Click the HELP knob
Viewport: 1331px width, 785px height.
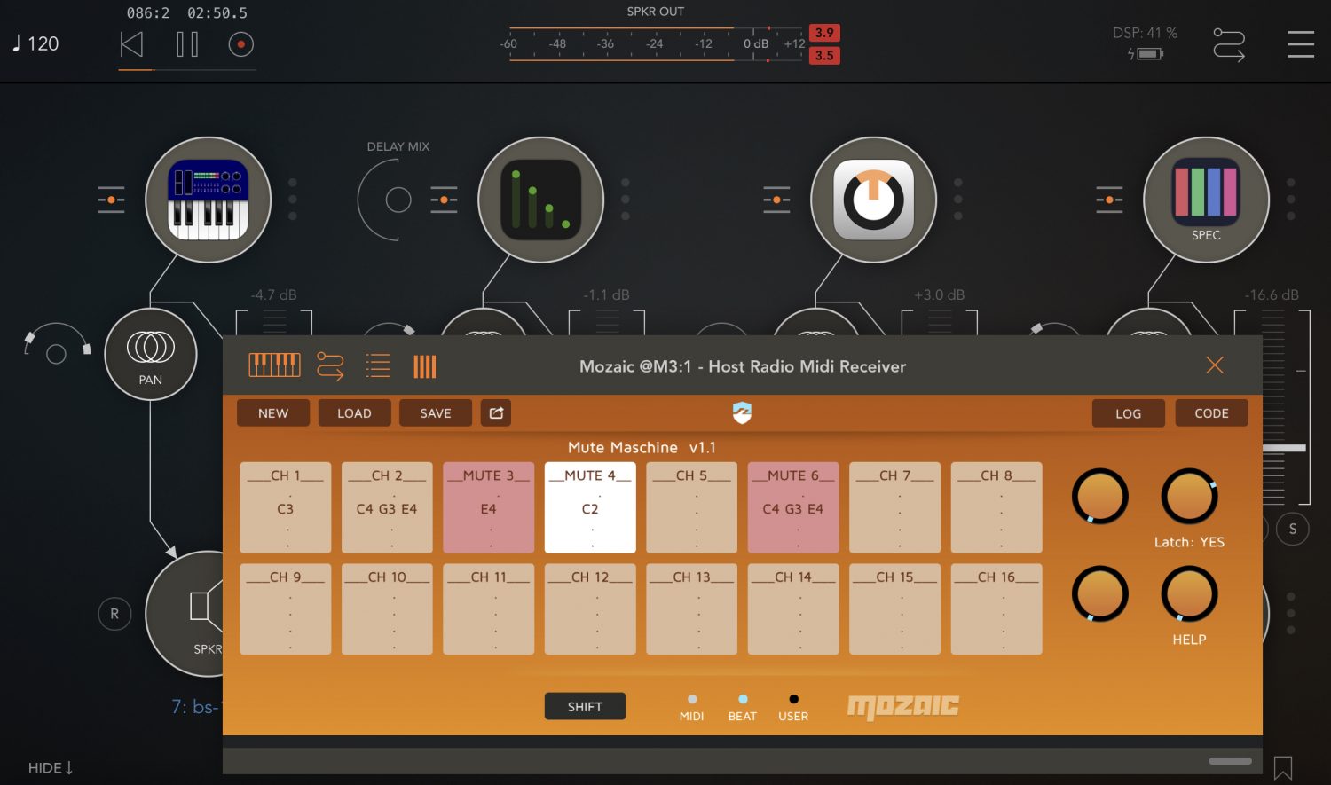coord(1189,593)
